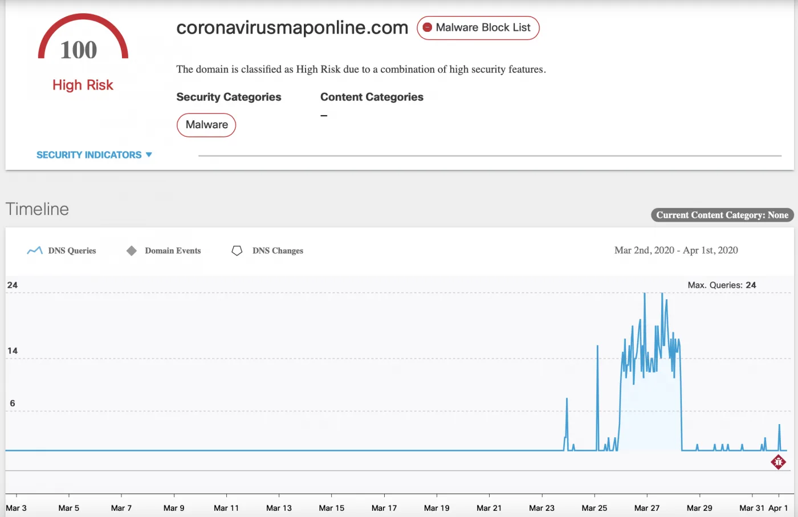Click the y-axis value 14

point(13,351)
